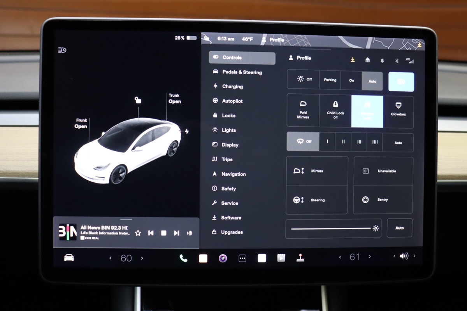The image size is (467, 311).
Task: Tap the Bluetooth status icon
Action: [397, 60]
